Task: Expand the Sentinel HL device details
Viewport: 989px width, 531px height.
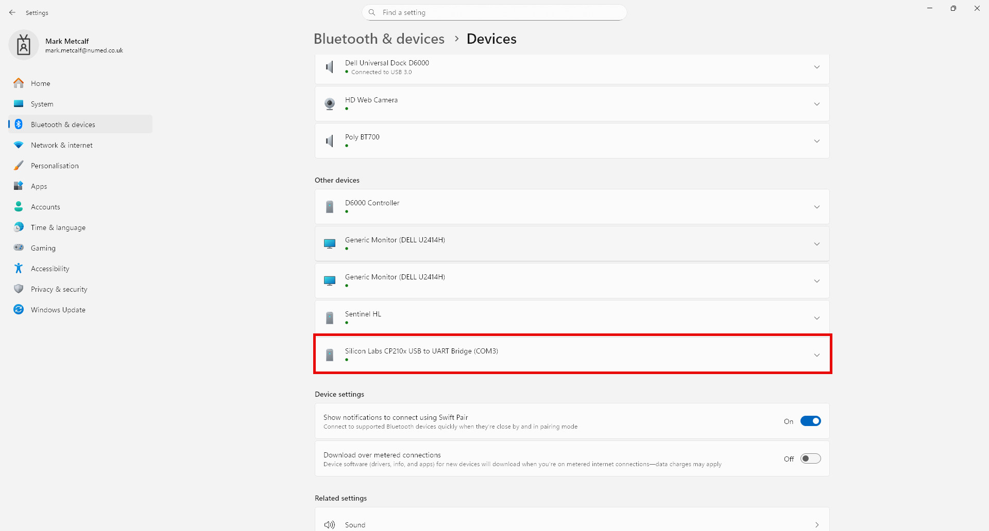Action: tap(816, 318)
